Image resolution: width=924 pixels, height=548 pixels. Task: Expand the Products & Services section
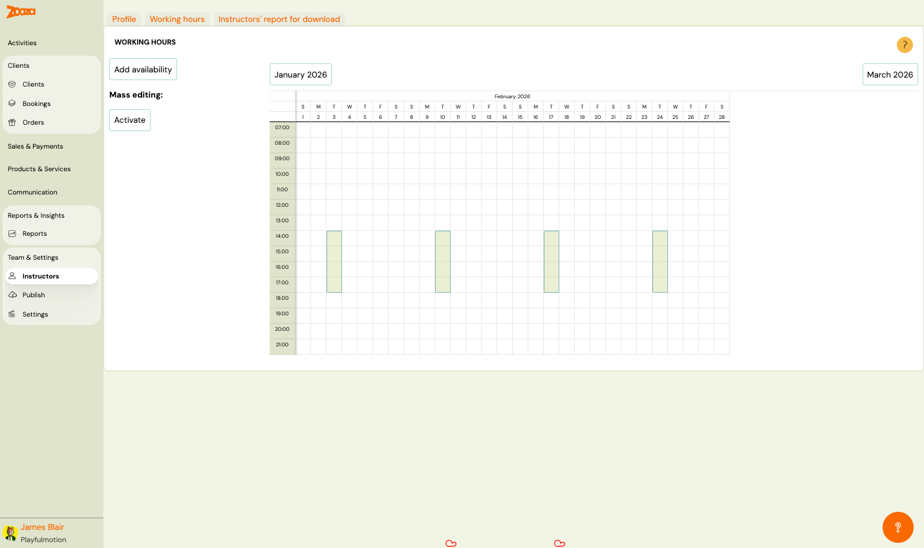(39, 169)
